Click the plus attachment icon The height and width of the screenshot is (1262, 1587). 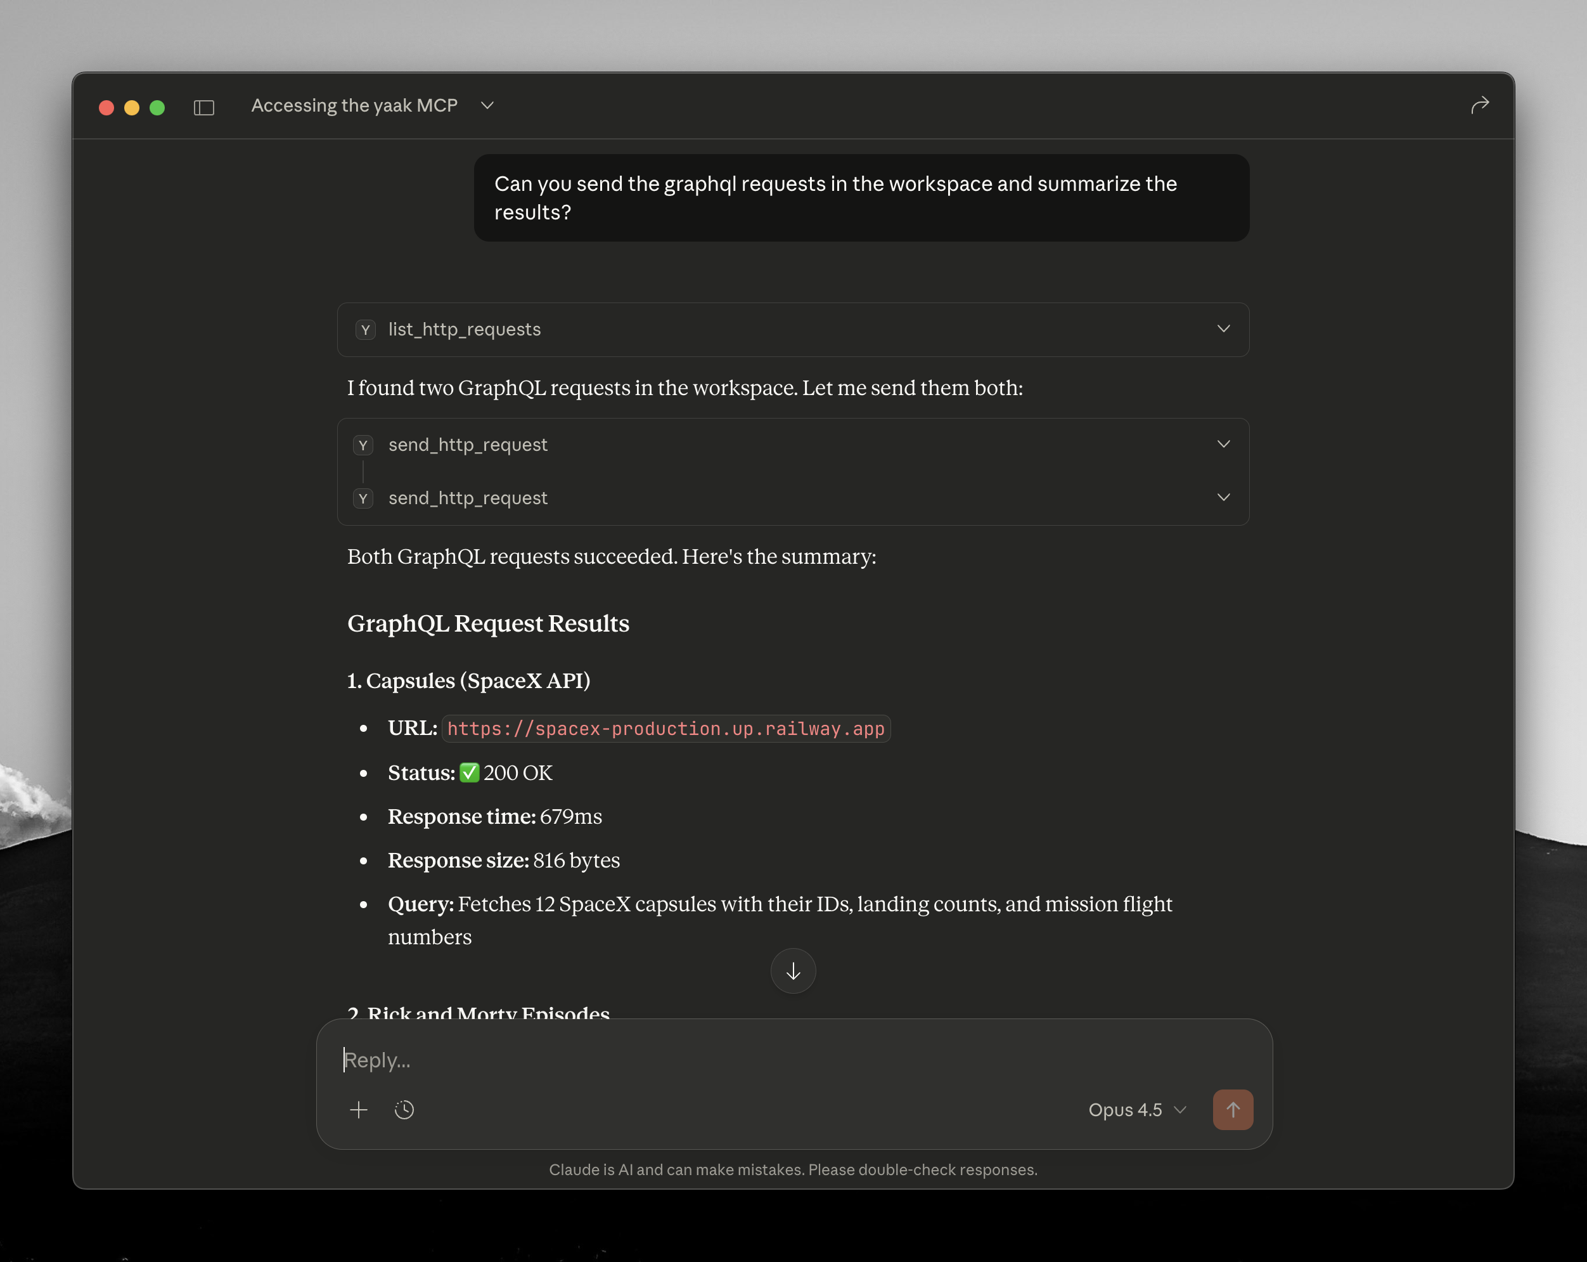(359, 1110)
